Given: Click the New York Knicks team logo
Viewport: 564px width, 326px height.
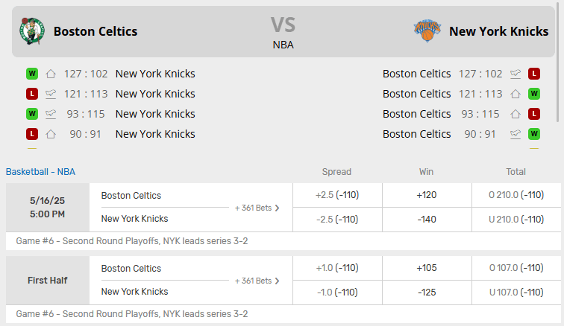Looking at the screenshot, I should [x=427, y=31].
